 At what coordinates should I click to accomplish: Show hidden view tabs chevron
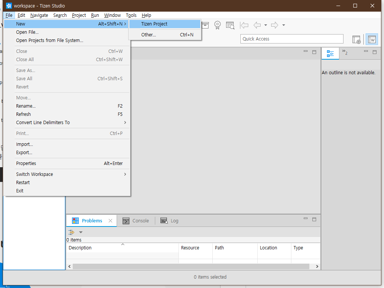tap(345, 52)
